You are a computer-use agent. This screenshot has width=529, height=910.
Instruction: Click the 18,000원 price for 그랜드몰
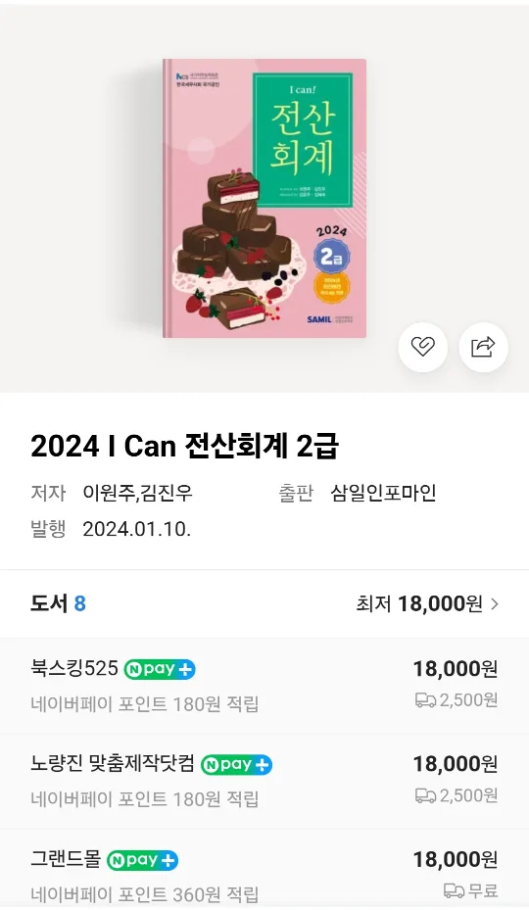[x=456, y=859]
